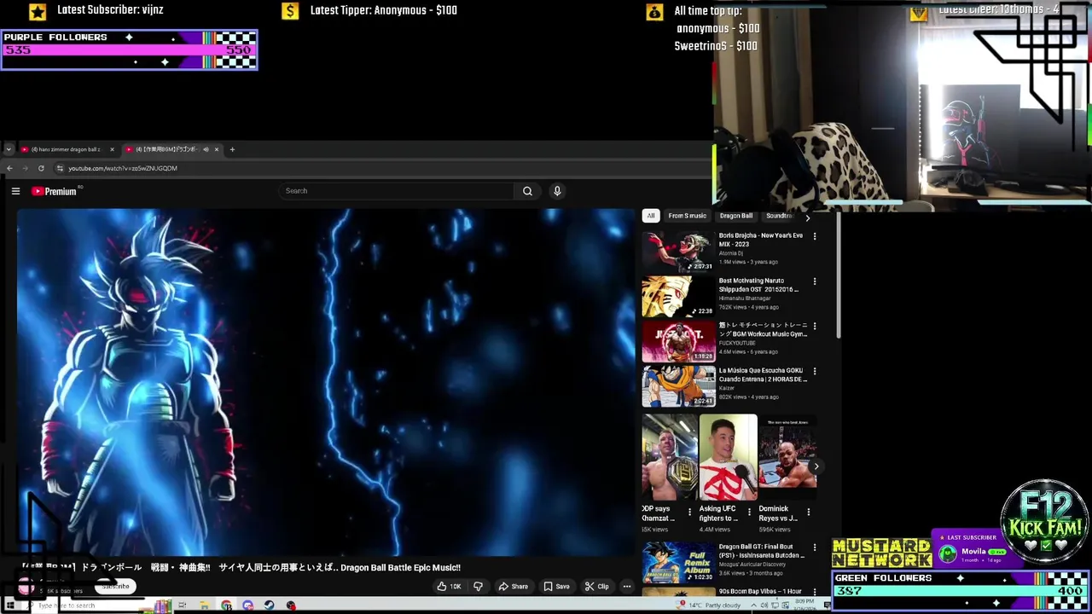The height and width of the screenshot is (614, 1092).
Task: Advance the shorts shelf with the right arrow
Action: pyautogui.click(x=816, y=466)
